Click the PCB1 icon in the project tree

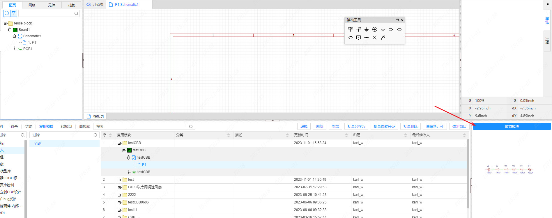20,49
